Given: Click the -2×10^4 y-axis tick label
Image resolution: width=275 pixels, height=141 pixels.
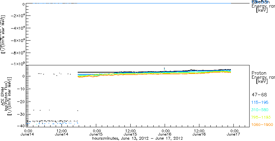Looking at the screenshot, I should pyautogui.click(x=18, y=15).
